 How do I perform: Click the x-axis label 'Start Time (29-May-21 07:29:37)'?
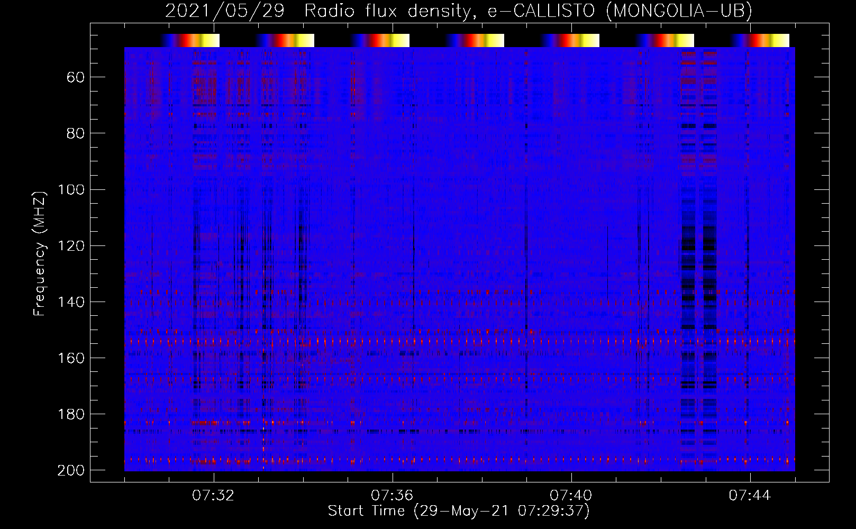tap(459, 510)
